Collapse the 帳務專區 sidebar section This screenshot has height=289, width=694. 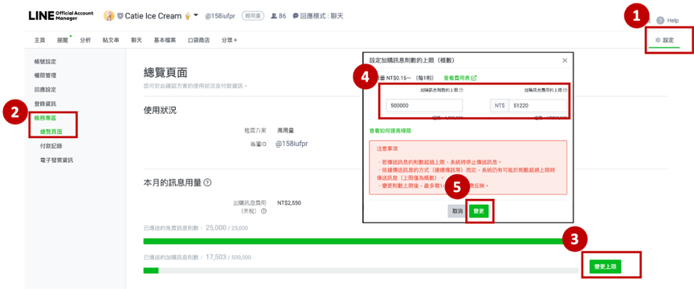click(x=45, y=118)
